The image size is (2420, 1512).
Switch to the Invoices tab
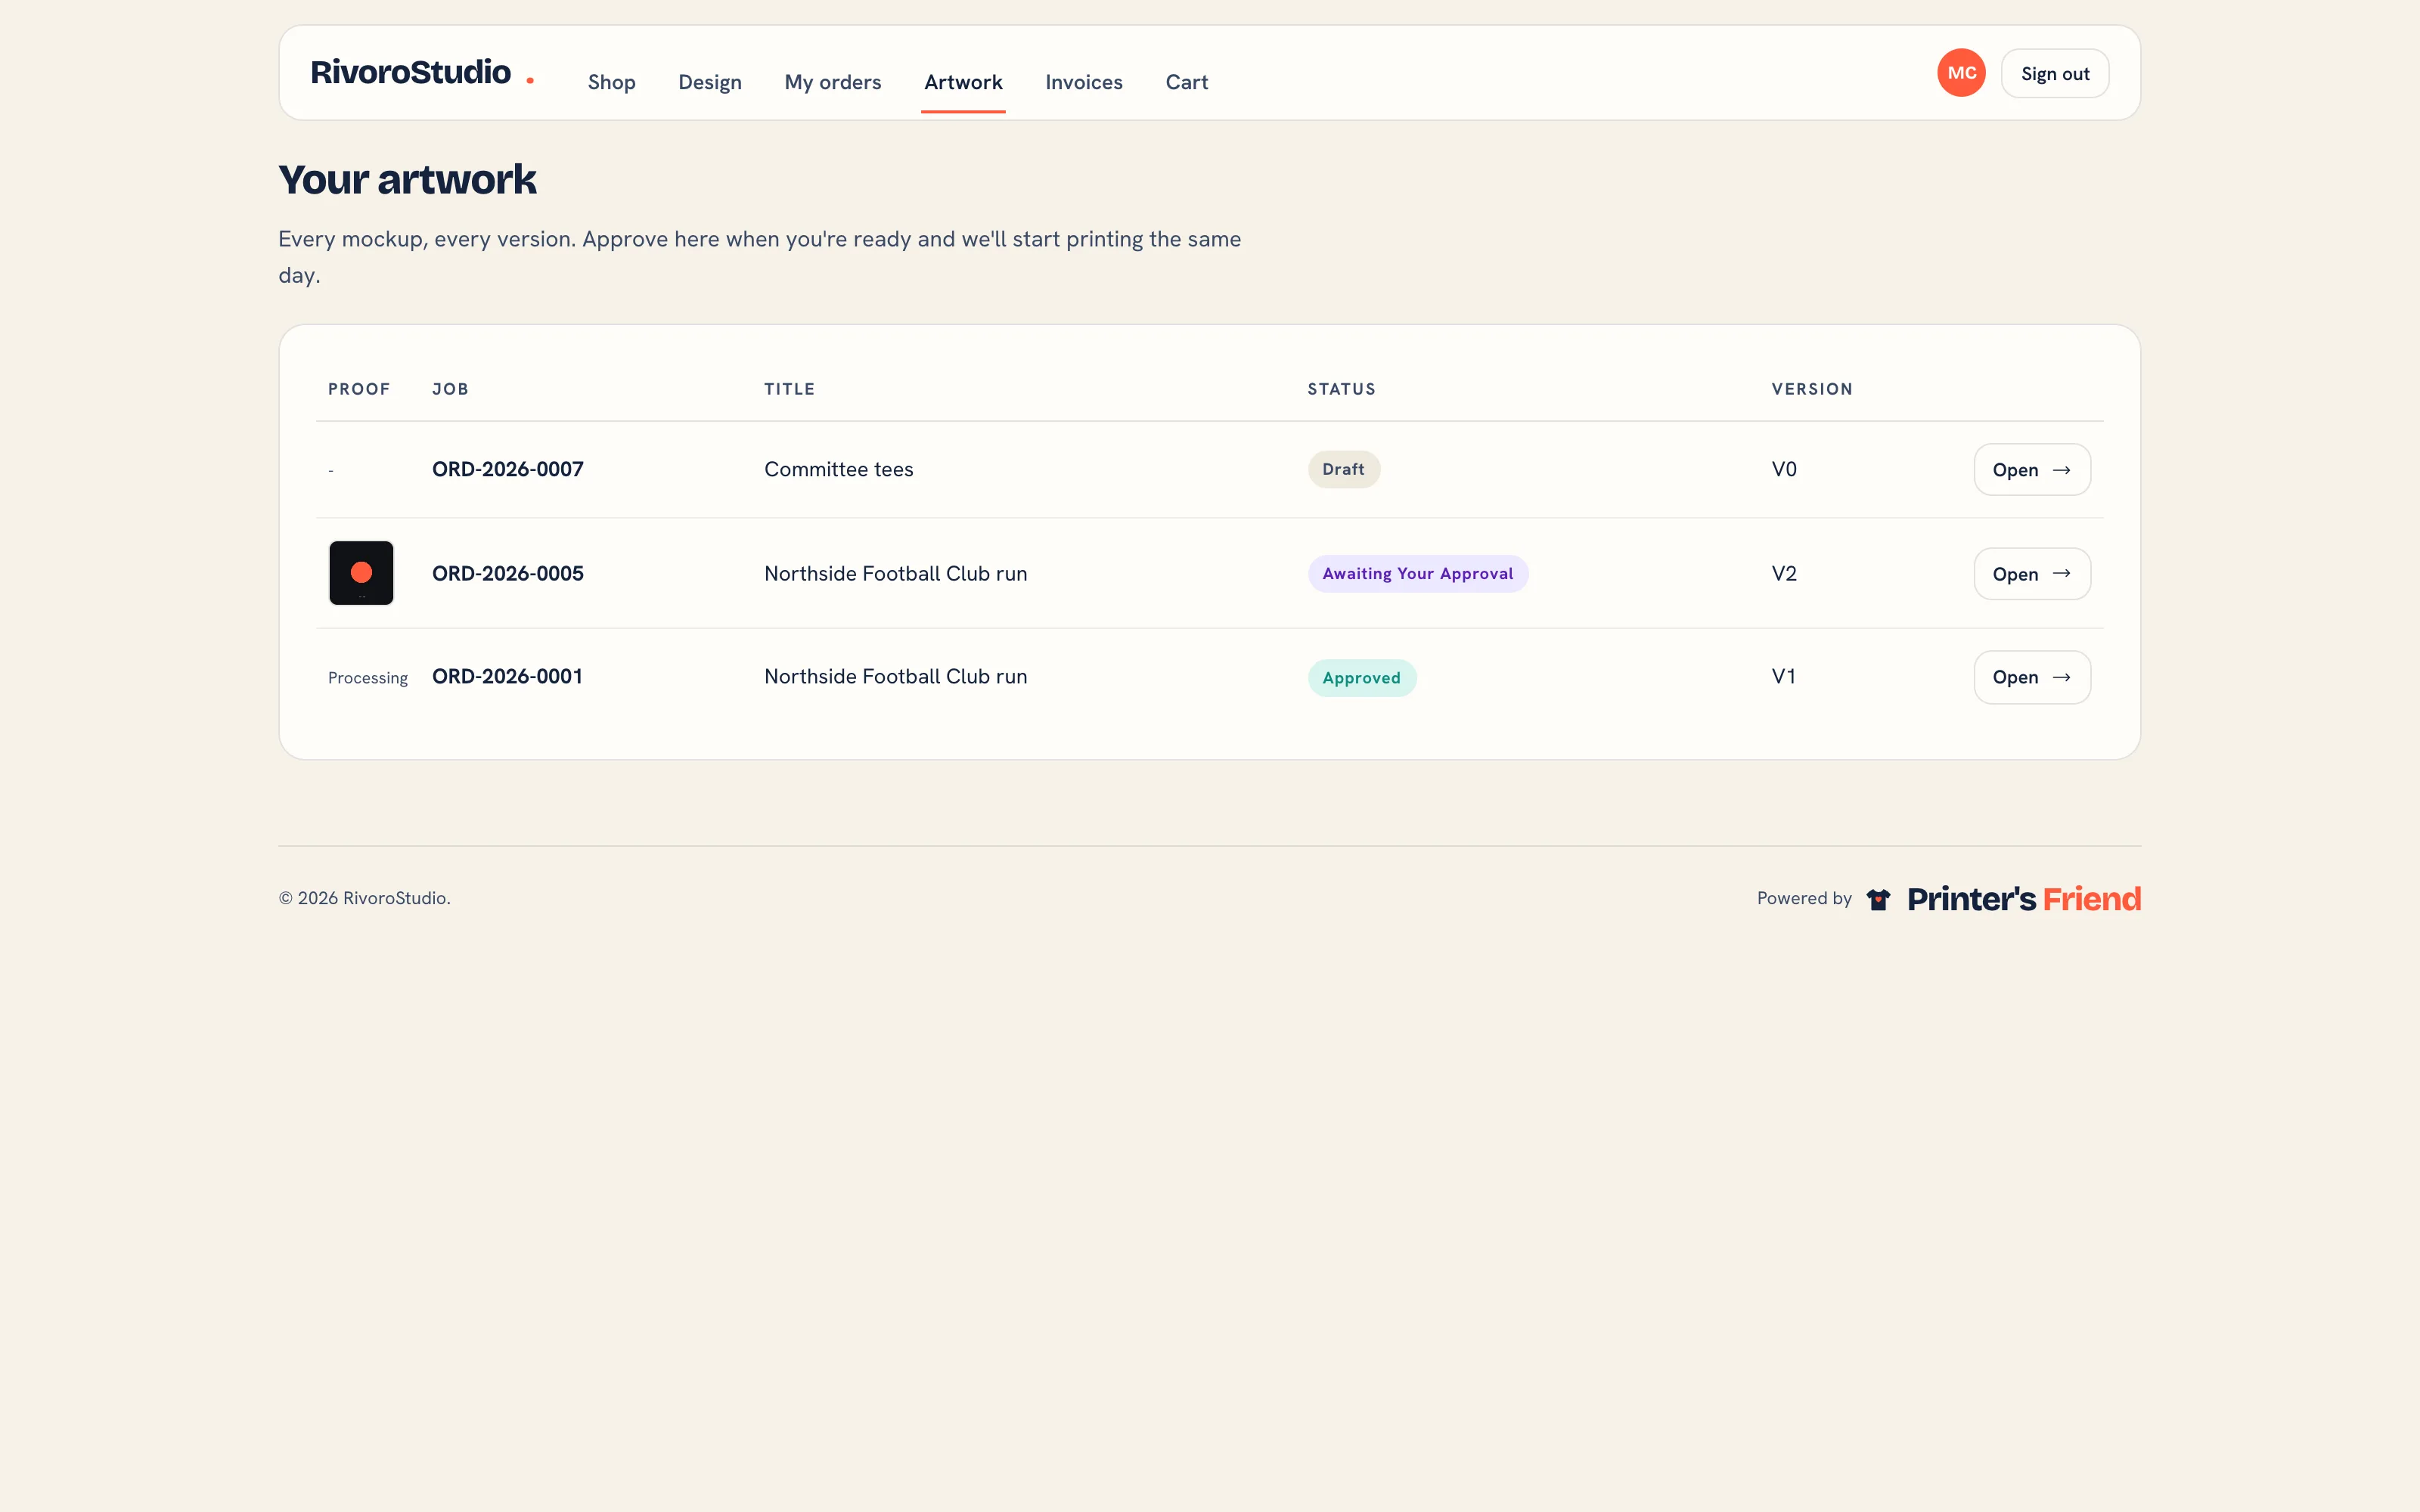coord(1084,82)
